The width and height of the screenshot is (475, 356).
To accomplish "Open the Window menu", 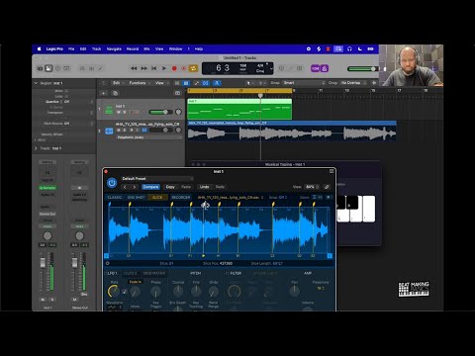I will (175, 48).
